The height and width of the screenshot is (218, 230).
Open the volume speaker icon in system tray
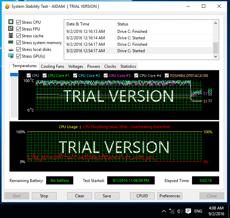tap(180, 211)
